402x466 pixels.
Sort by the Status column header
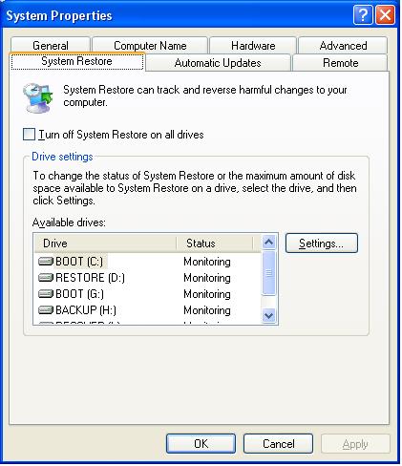[215, 244]
